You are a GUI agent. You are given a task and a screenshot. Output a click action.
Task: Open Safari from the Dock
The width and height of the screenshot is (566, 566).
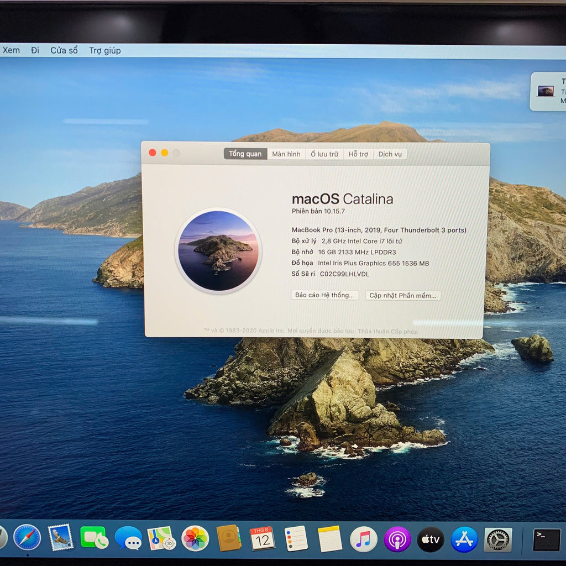coord(27,538)
